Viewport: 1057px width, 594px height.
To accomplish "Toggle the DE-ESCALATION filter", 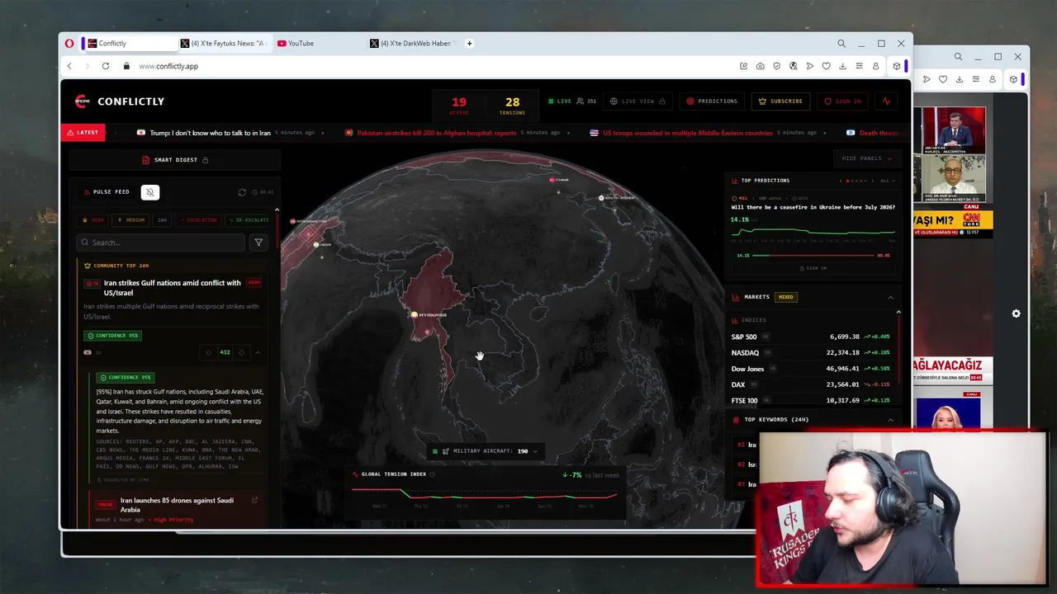I will pyautogui.click(x=248, y=220).
